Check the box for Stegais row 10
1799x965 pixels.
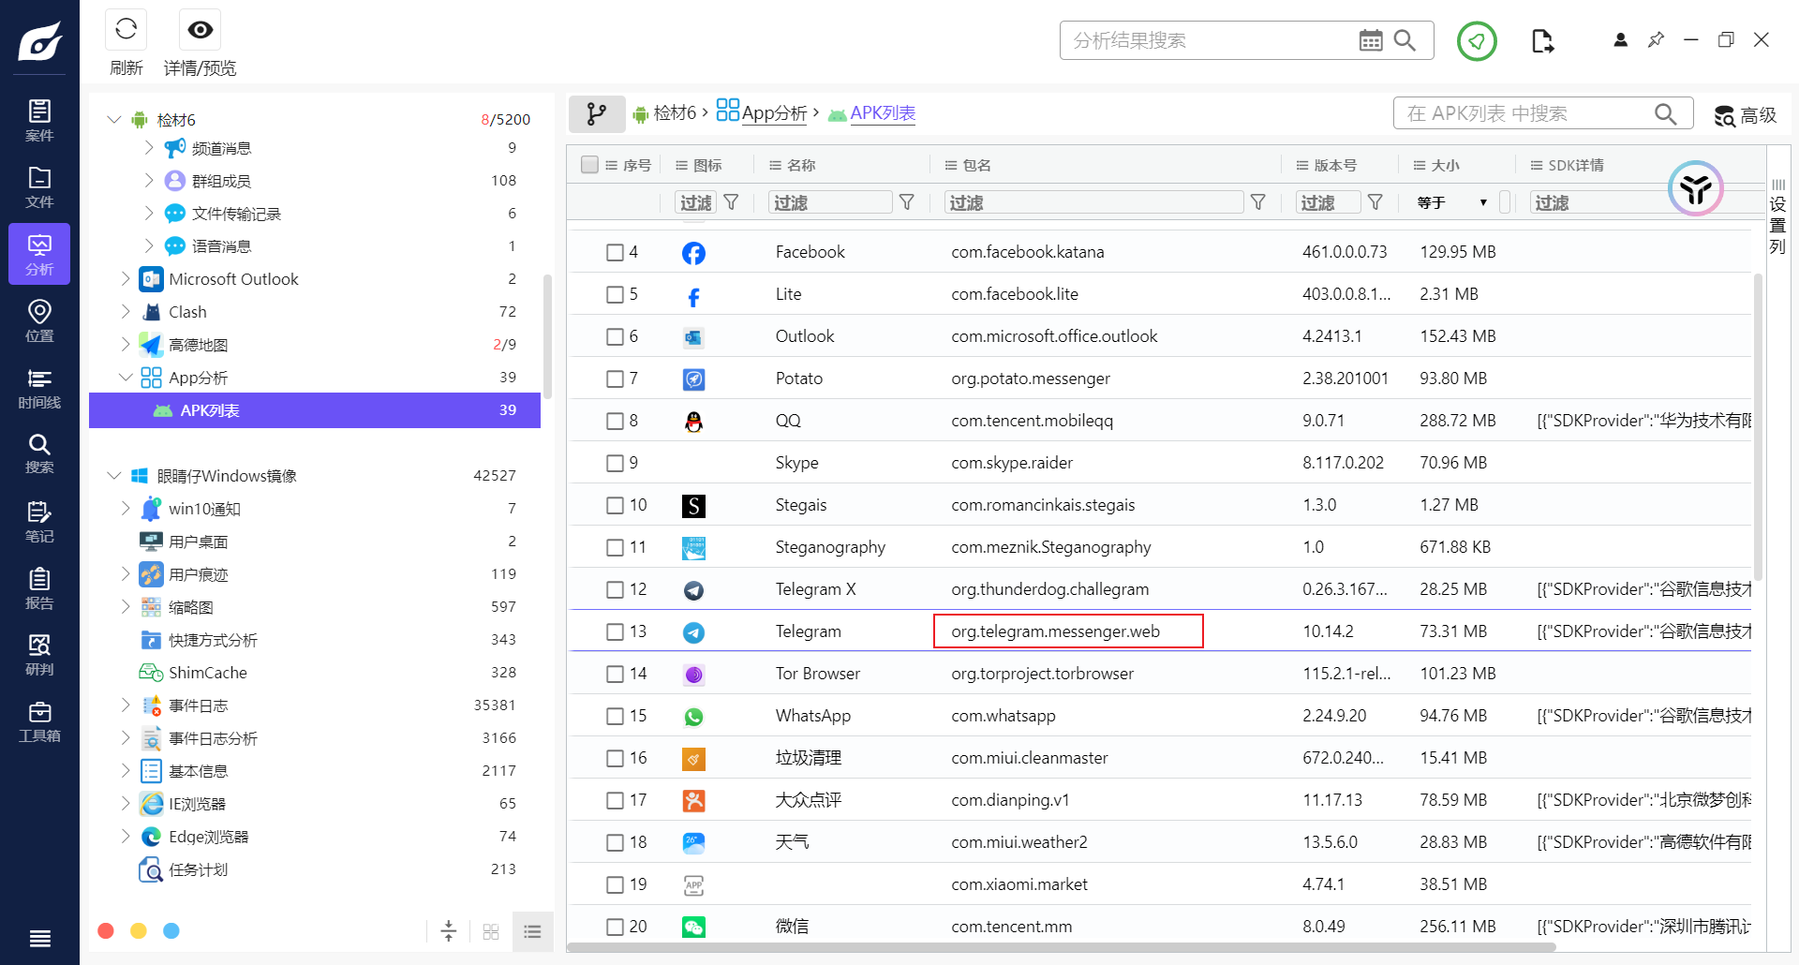(x=615, y=505)
